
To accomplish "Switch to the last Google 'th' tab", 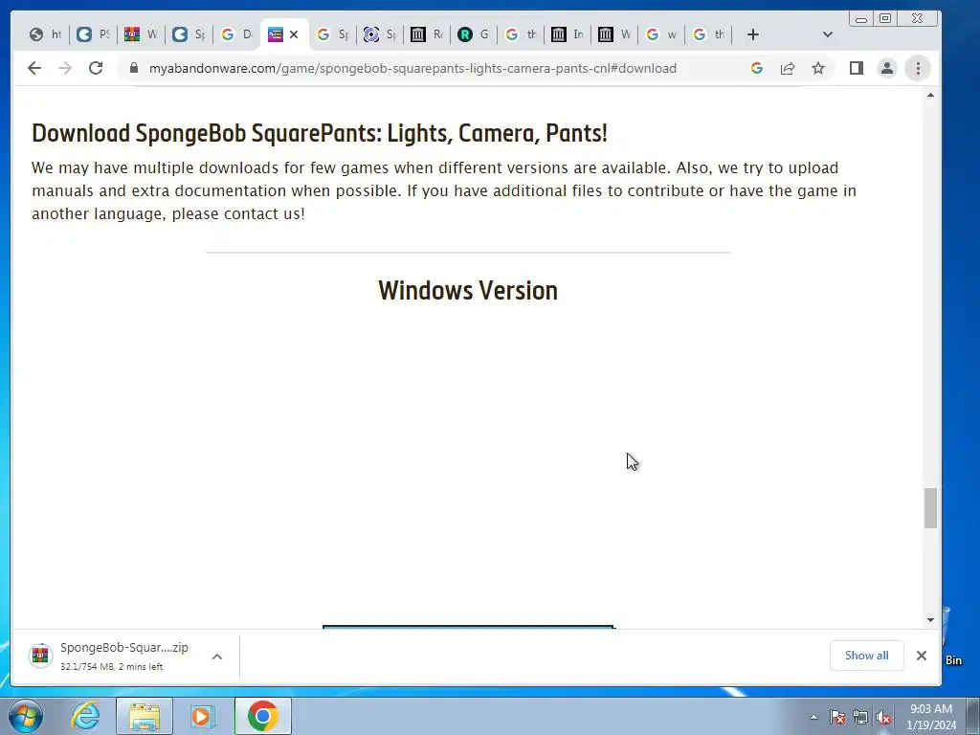I will (x=708, y=34).
